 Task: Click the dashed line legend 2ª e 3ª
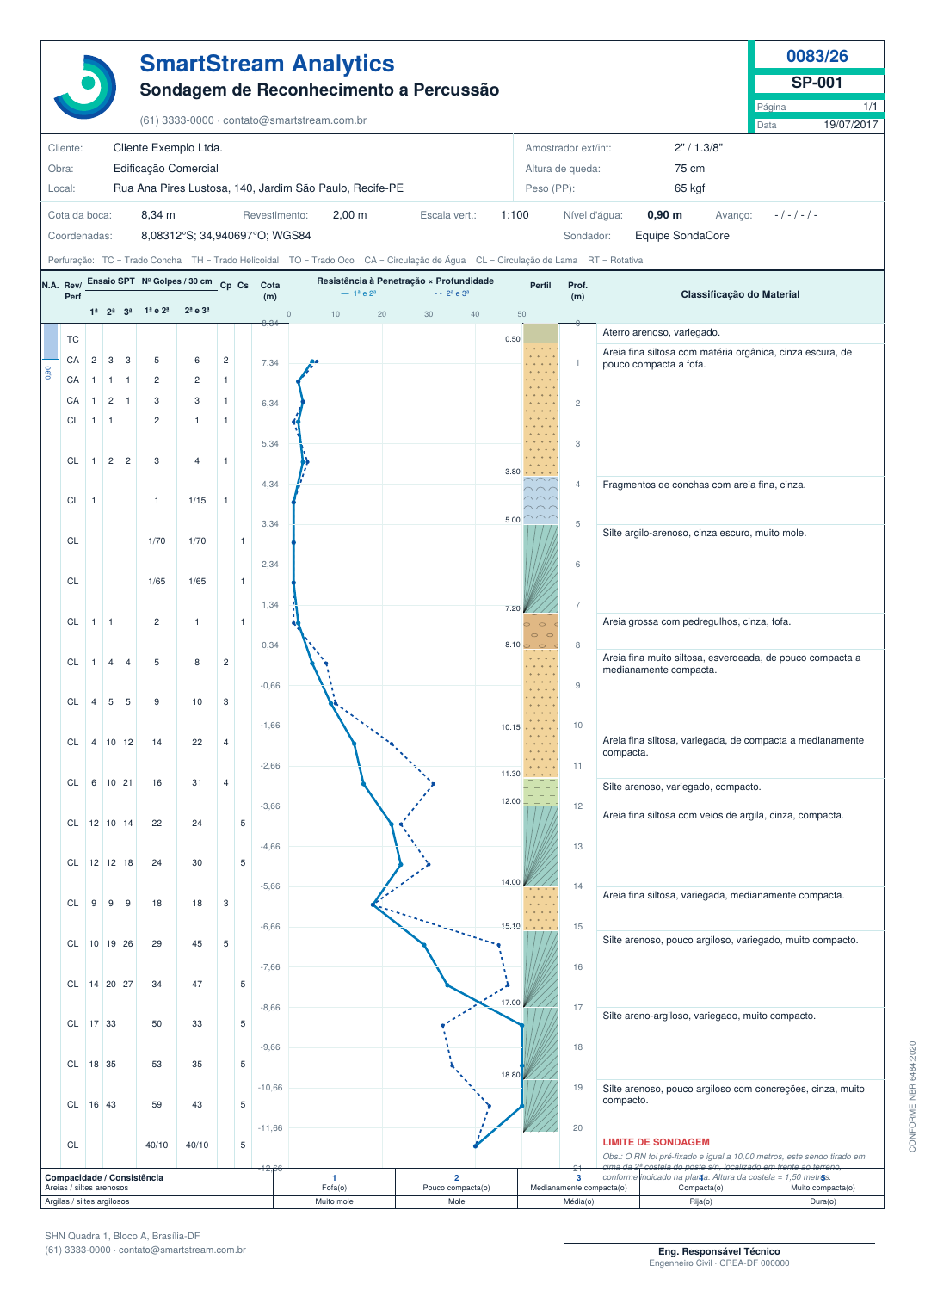452,293
